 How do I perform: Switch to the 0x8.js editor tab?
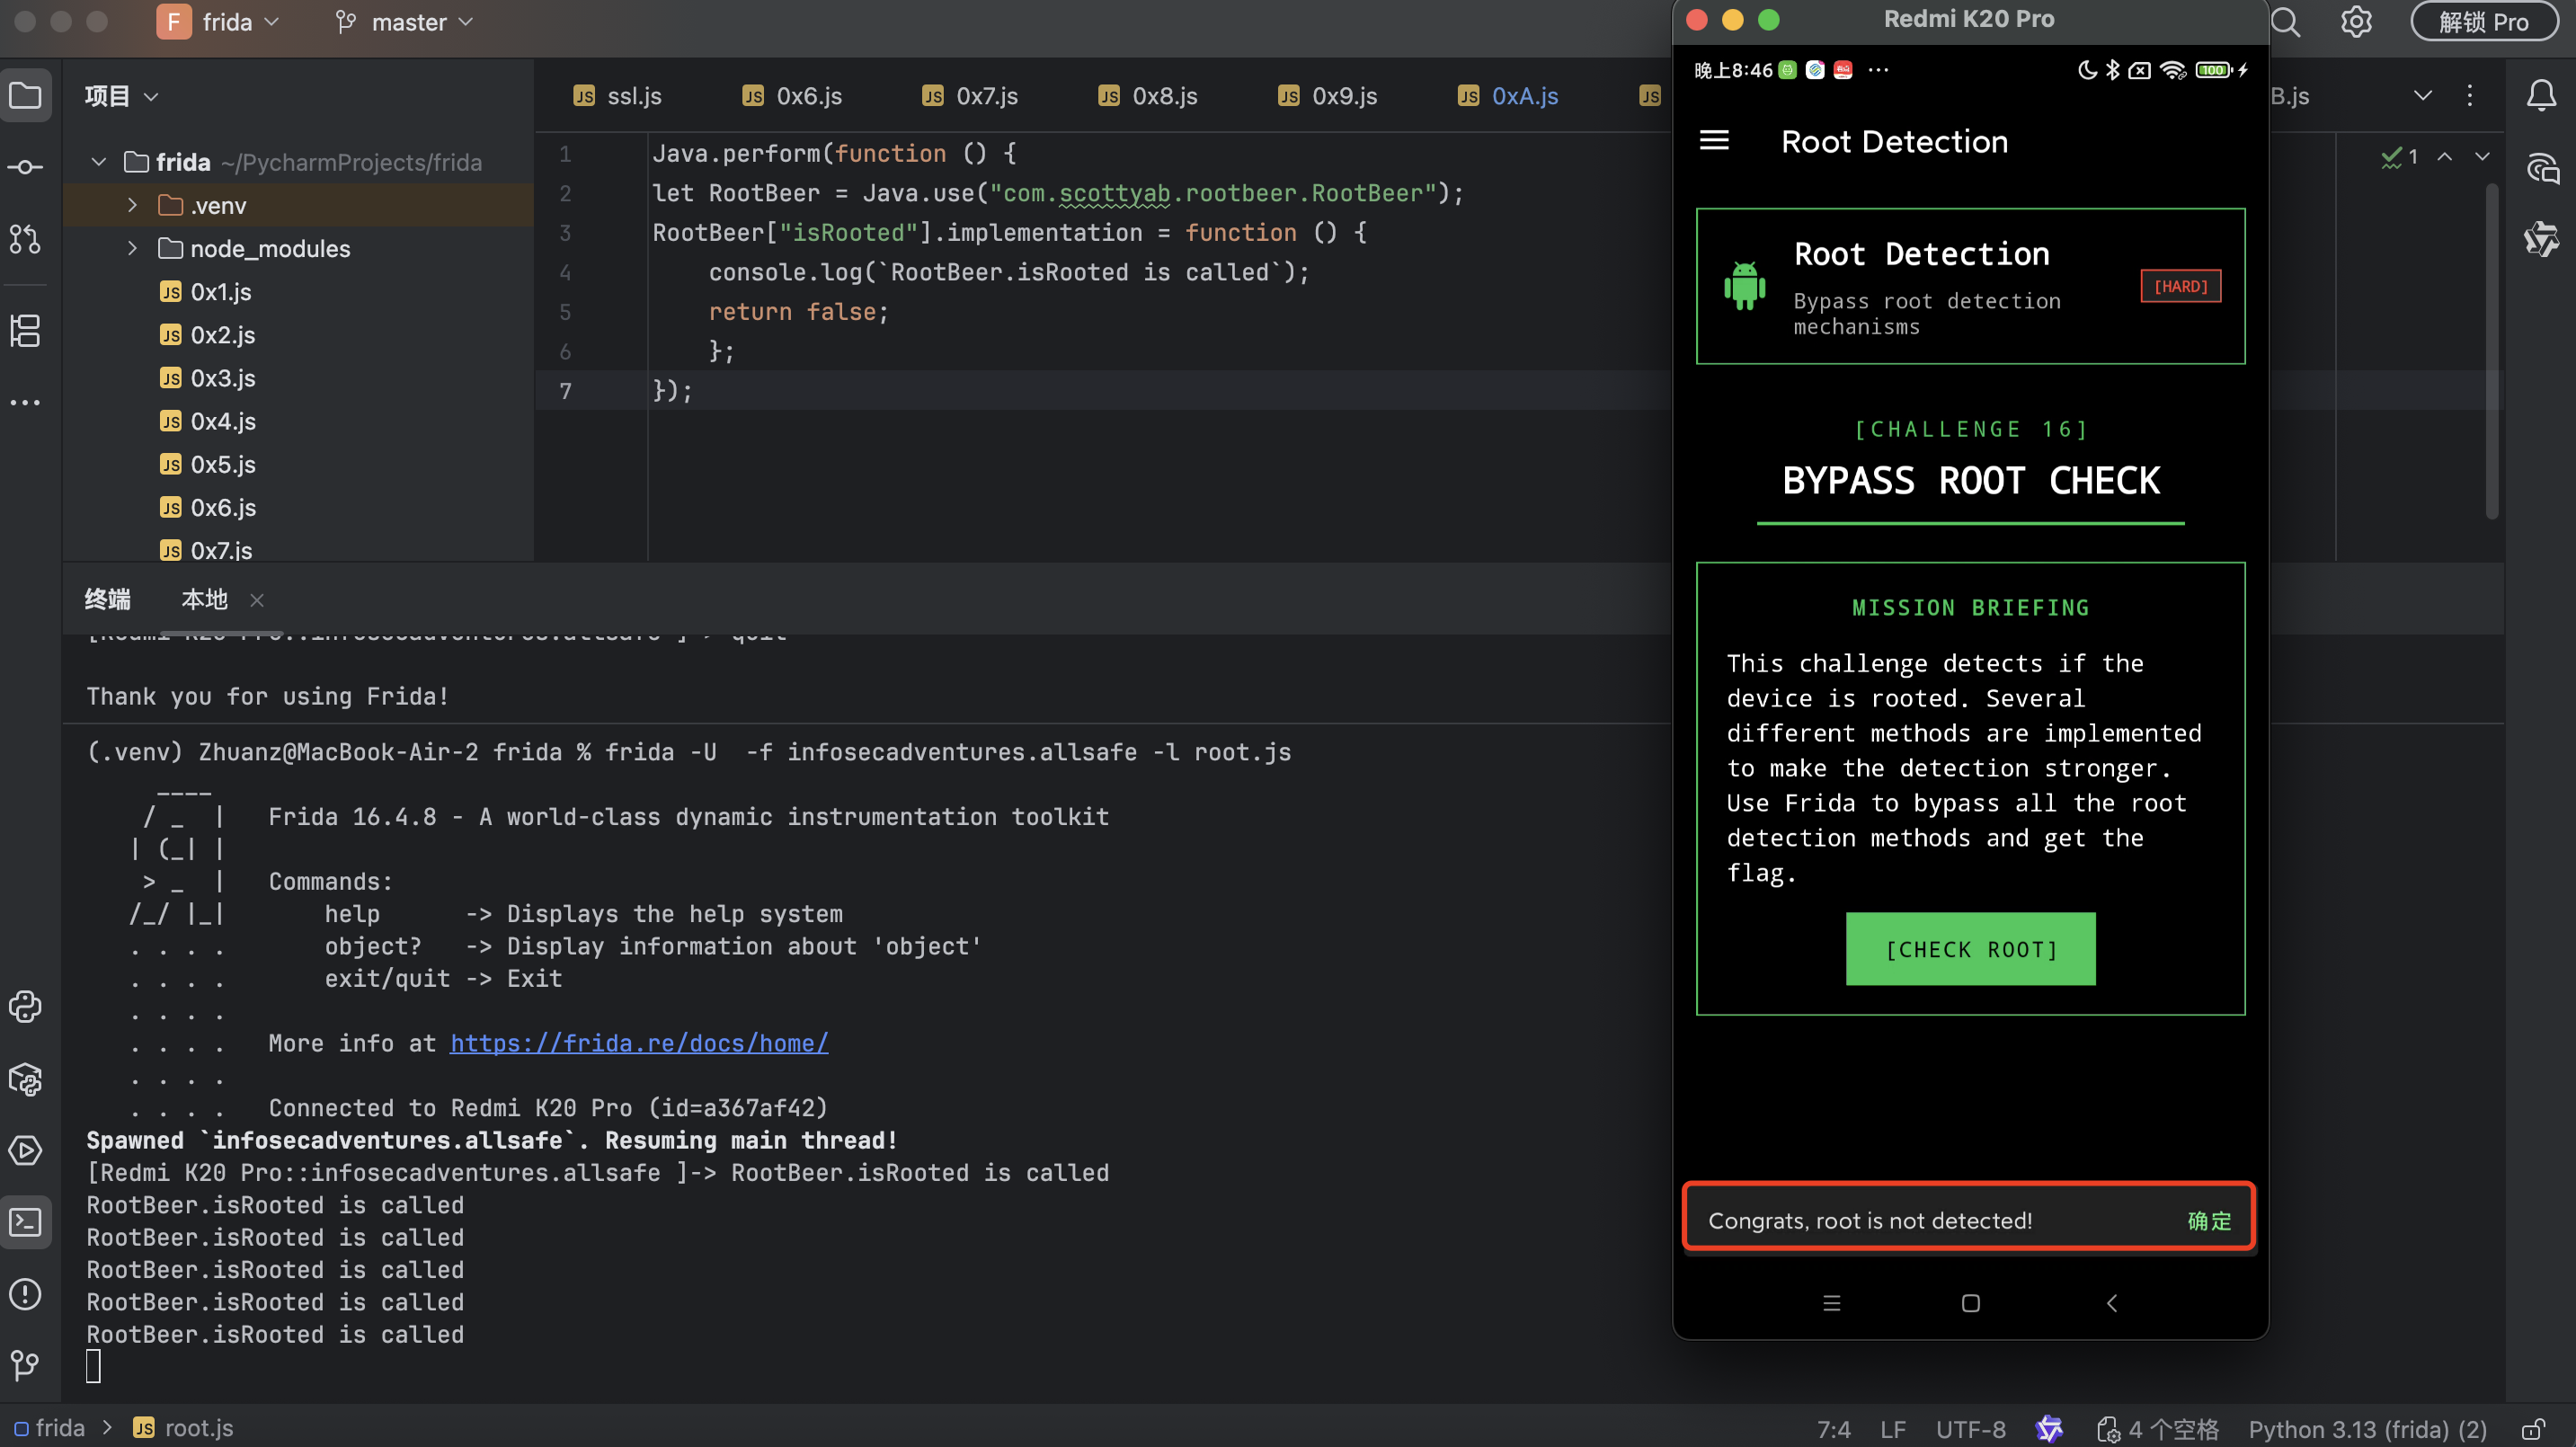pyautogui.click(x=1148, y=96)
